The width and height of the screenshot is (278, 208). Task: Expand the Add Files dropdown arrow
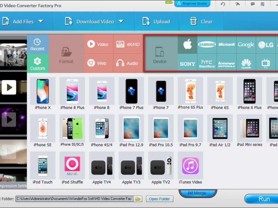click(41, 21)
